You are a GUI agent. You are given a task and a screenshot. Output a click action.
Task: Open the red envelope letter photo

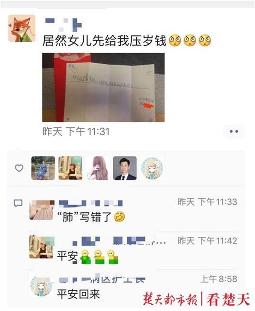tap(103, 87)
